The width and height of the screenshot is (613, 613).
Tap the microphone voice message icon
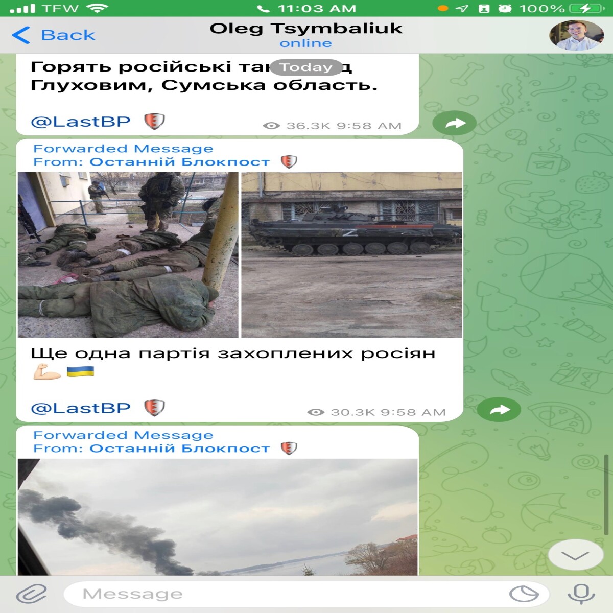[581, 594]
